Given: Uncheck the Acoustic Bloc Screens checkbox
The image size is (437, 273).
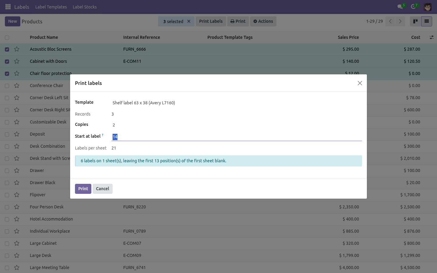Looking at the screenshot, I should click(7, 49).
